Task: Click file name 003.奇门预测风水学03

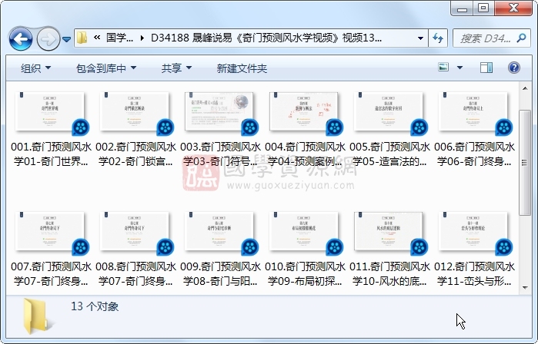Action: tap(221, 154)
